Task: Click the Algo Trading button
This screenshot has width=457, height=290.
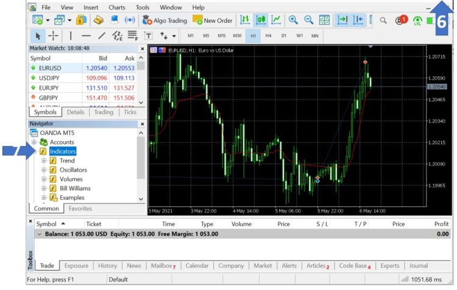Action: click(x=165, y=20)
